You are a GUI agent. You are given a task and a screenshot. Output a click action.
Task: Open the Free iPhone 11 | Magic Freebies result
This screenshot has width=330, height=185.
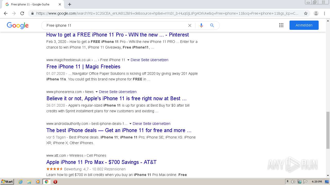point(83,67)
